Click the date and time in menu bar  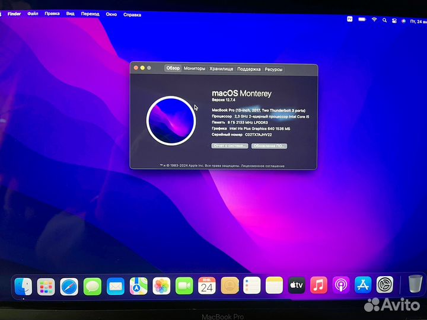tap(418, 21)
